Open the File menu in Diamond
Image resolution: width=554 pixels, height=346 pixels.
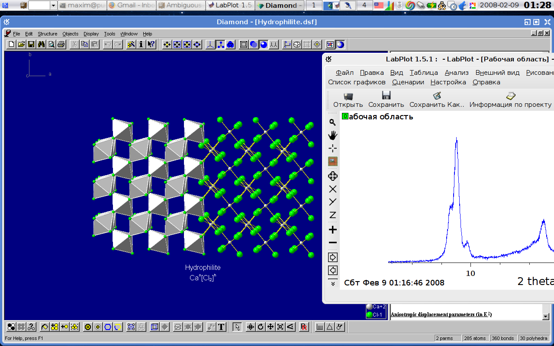click(x=16, y=34)
